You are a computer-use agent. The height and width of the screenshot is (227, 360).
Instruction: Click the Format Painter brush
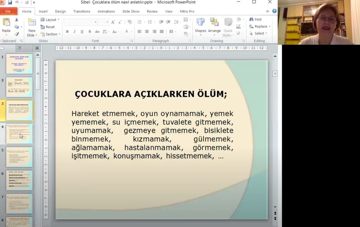pyautogui.click(x=17, y=34)
